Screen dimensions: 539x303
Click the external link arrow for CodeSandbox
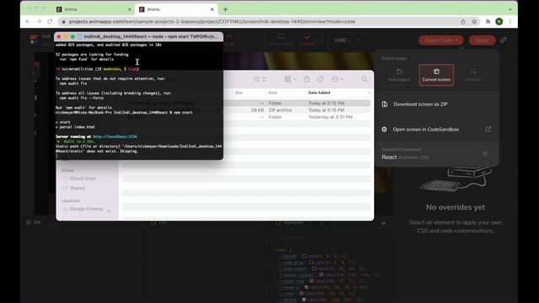488,130
